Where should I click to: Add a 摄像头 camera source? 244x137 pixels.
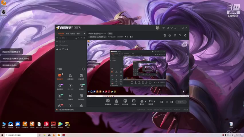[117, 102]
